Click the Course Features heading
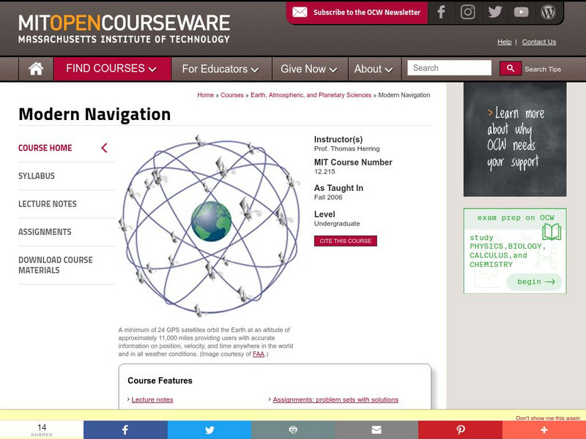Image resolution: width=586 pixels, height=439 pixels. click(x=160, y=380)
